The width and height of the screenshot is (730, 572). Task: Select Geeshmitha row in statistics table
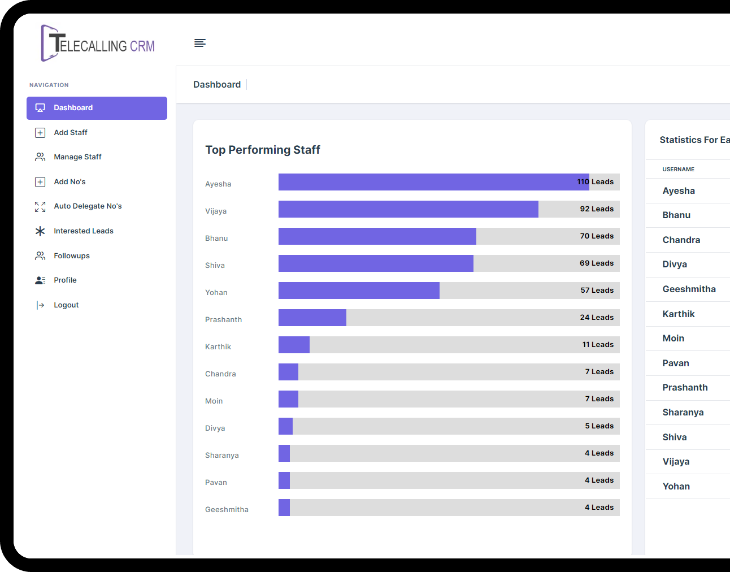688,289
